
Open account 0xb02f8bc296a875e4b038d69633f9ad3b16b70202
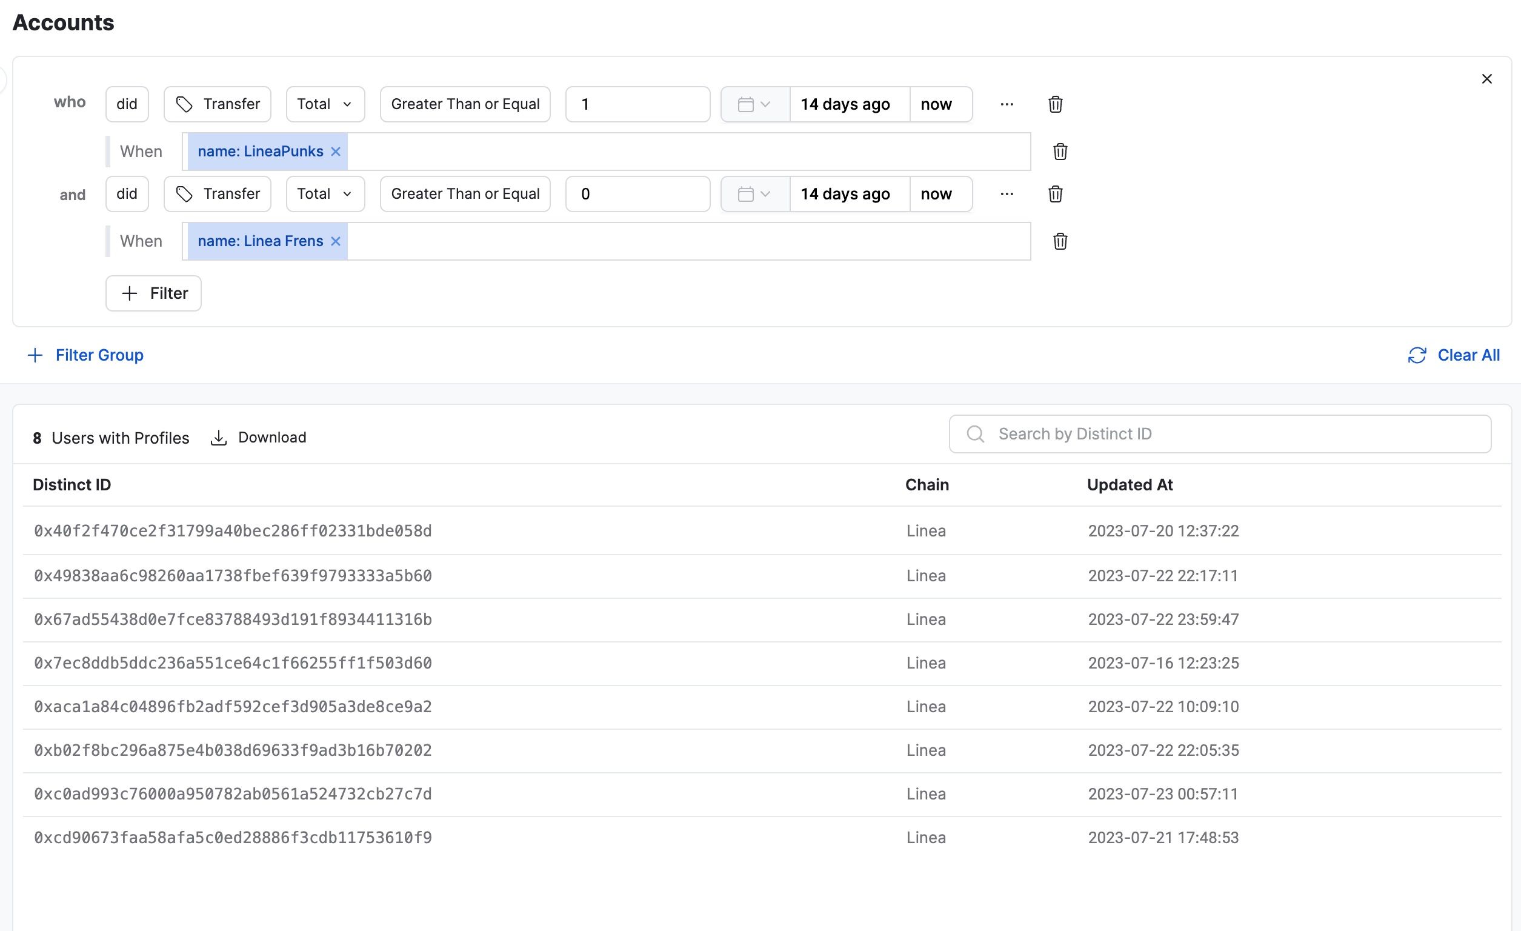[233, 750]
